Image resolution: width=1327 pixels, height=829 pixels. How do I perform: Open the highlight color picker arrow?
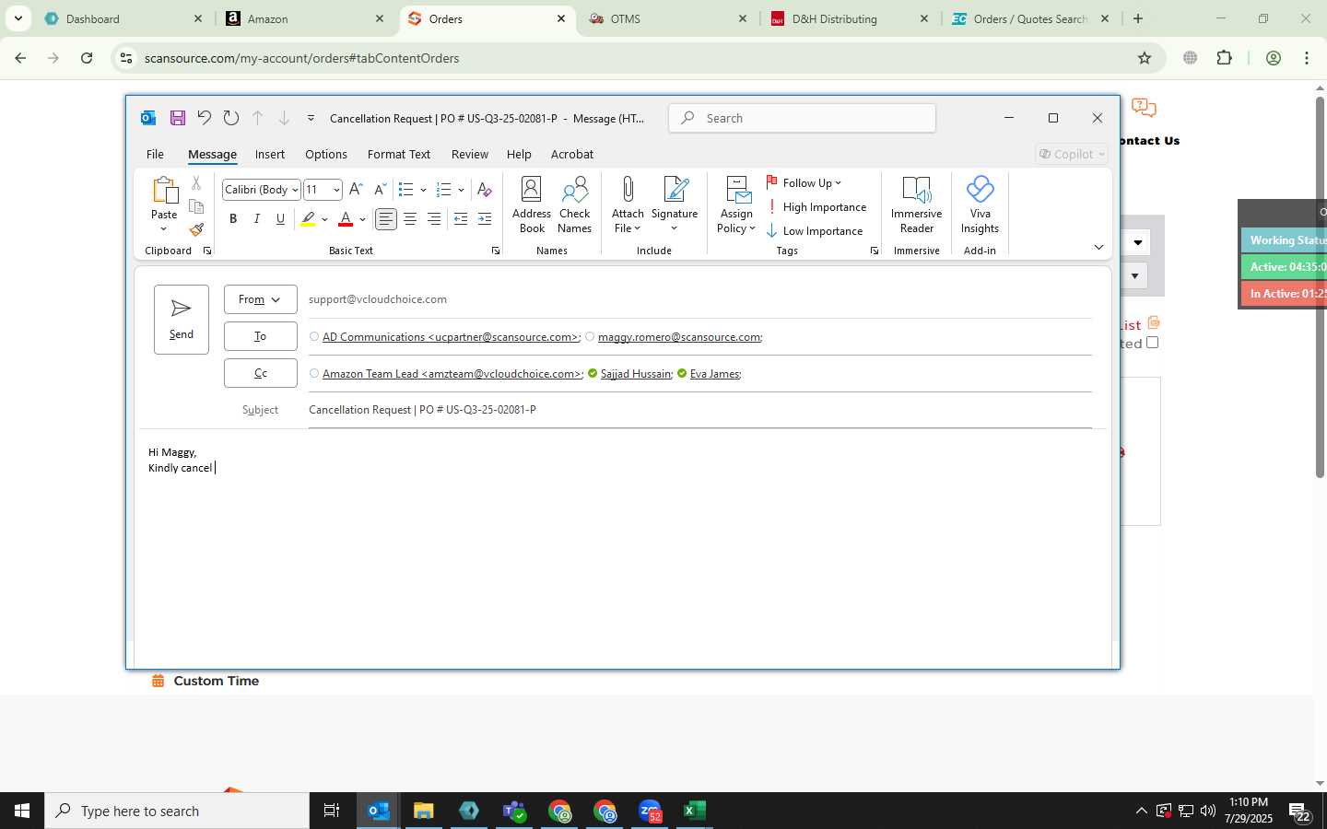pyautogui.click(x=324, y=219)
